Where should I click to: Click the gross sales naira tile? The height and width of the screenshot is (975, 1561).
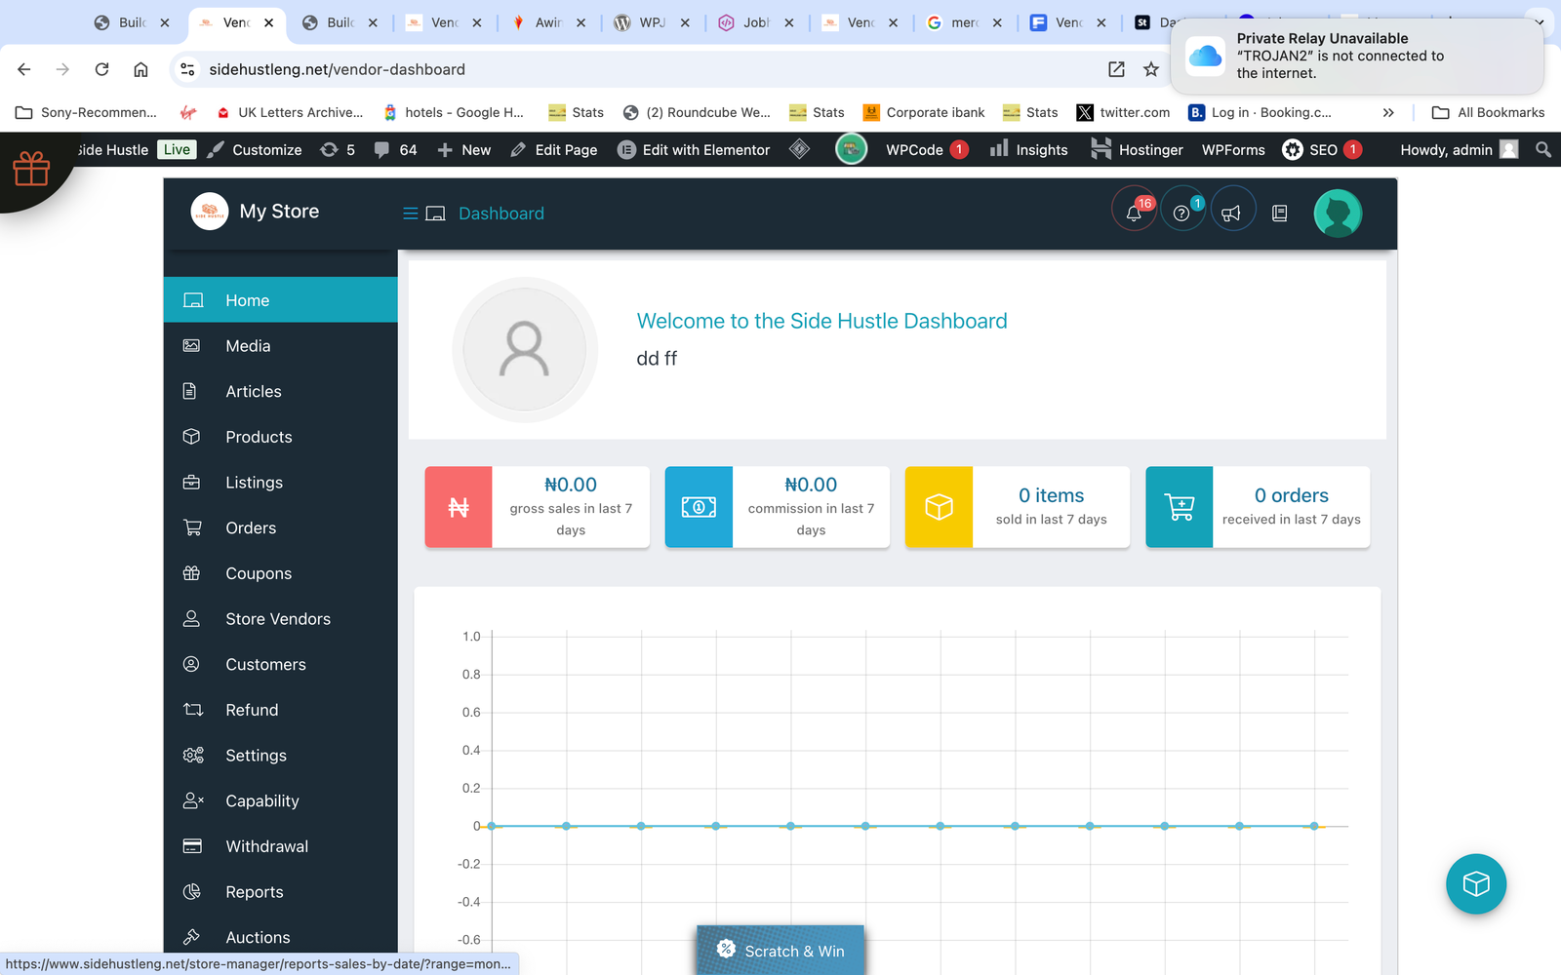[538, 507]
